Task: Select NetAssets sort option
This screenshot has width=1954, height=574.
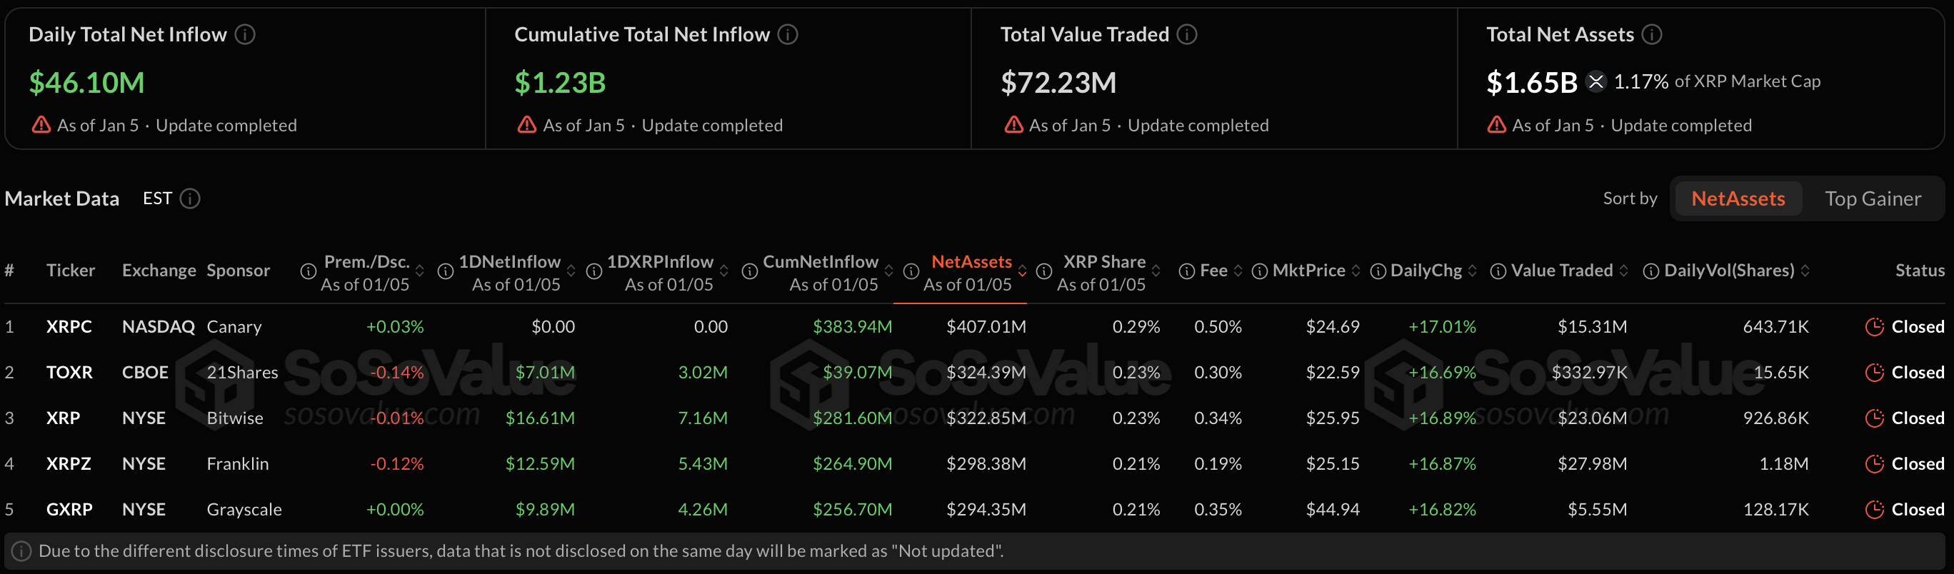Action: (x=1738, y=198)
